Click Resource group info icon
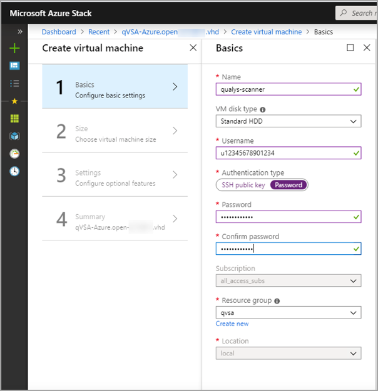Screen dimensions: 378x391 [x=277, y=301]
